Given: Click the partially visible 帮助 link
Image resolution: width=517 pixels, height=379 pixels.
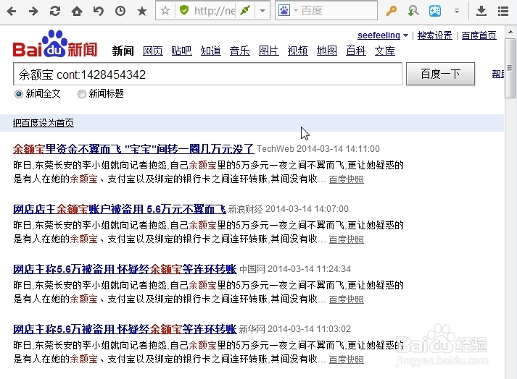Looking at the screenshot, I should coord(498,74).
